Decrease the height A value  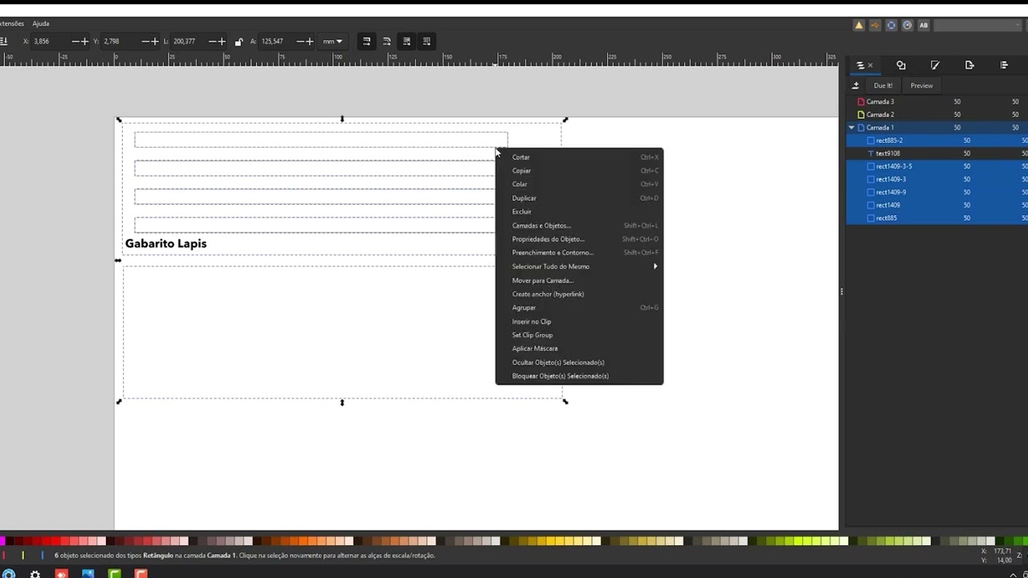(x=300, y=41)
